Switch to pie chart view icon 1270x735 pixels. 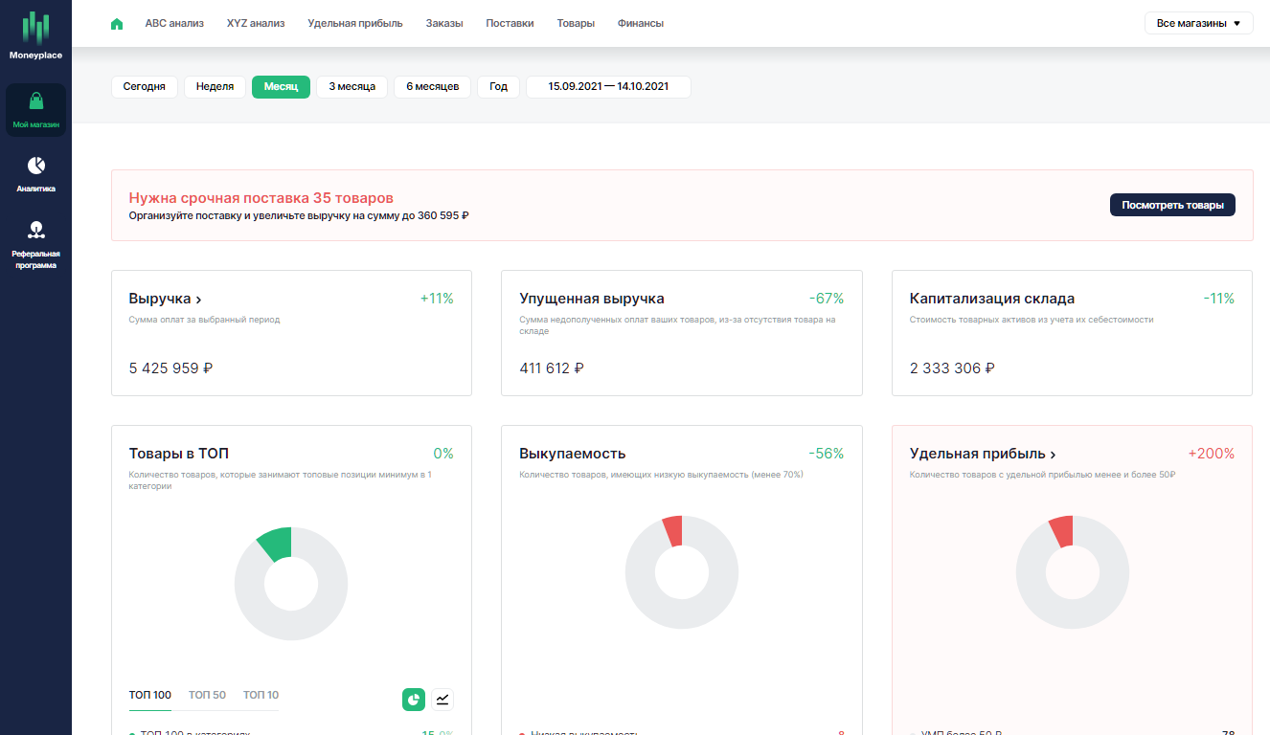[414, 700]
